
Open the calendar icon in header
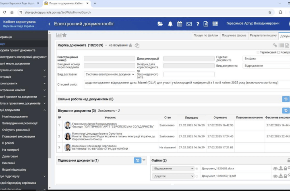pyautogui.click(x=180, y=24)
